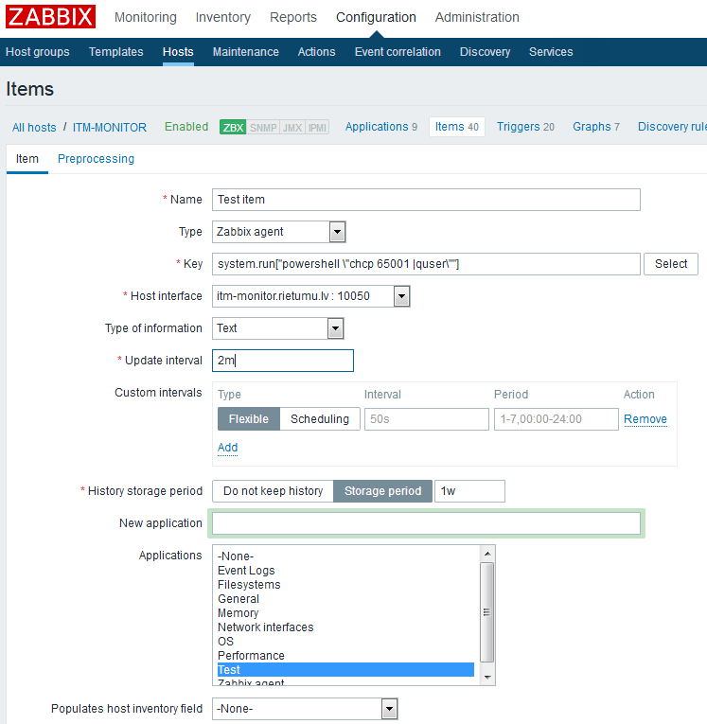707x724 pixels.
Task: Open the Inventory menu
Action: pos(223,17)
